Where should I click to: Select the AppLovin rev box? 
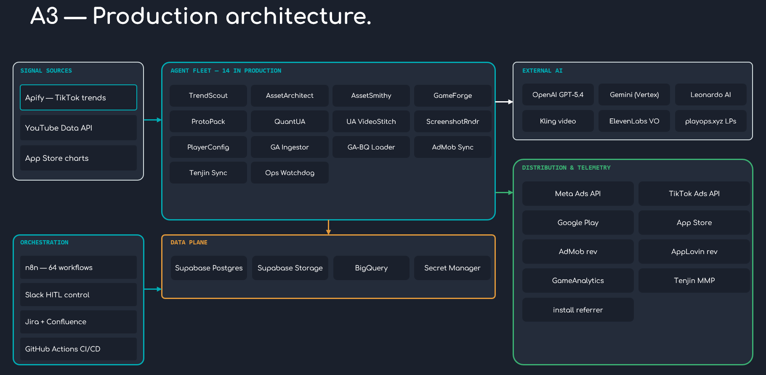694,252
